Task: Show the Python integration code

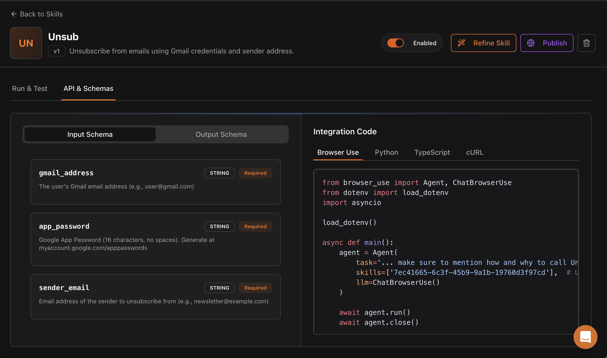Action: pos(386,152)
